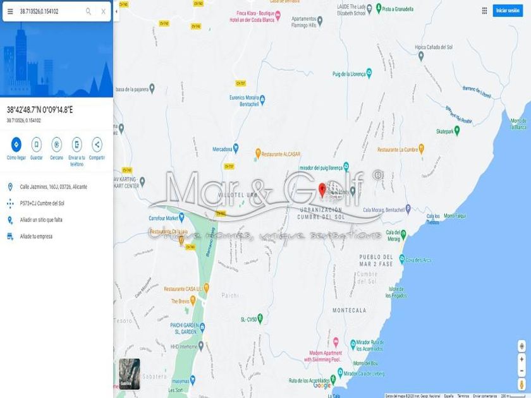Collapse the side panel arrow

116,11
